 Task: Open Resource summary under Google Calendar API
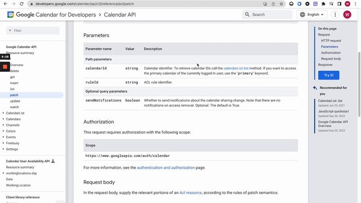tap(20, 53)
